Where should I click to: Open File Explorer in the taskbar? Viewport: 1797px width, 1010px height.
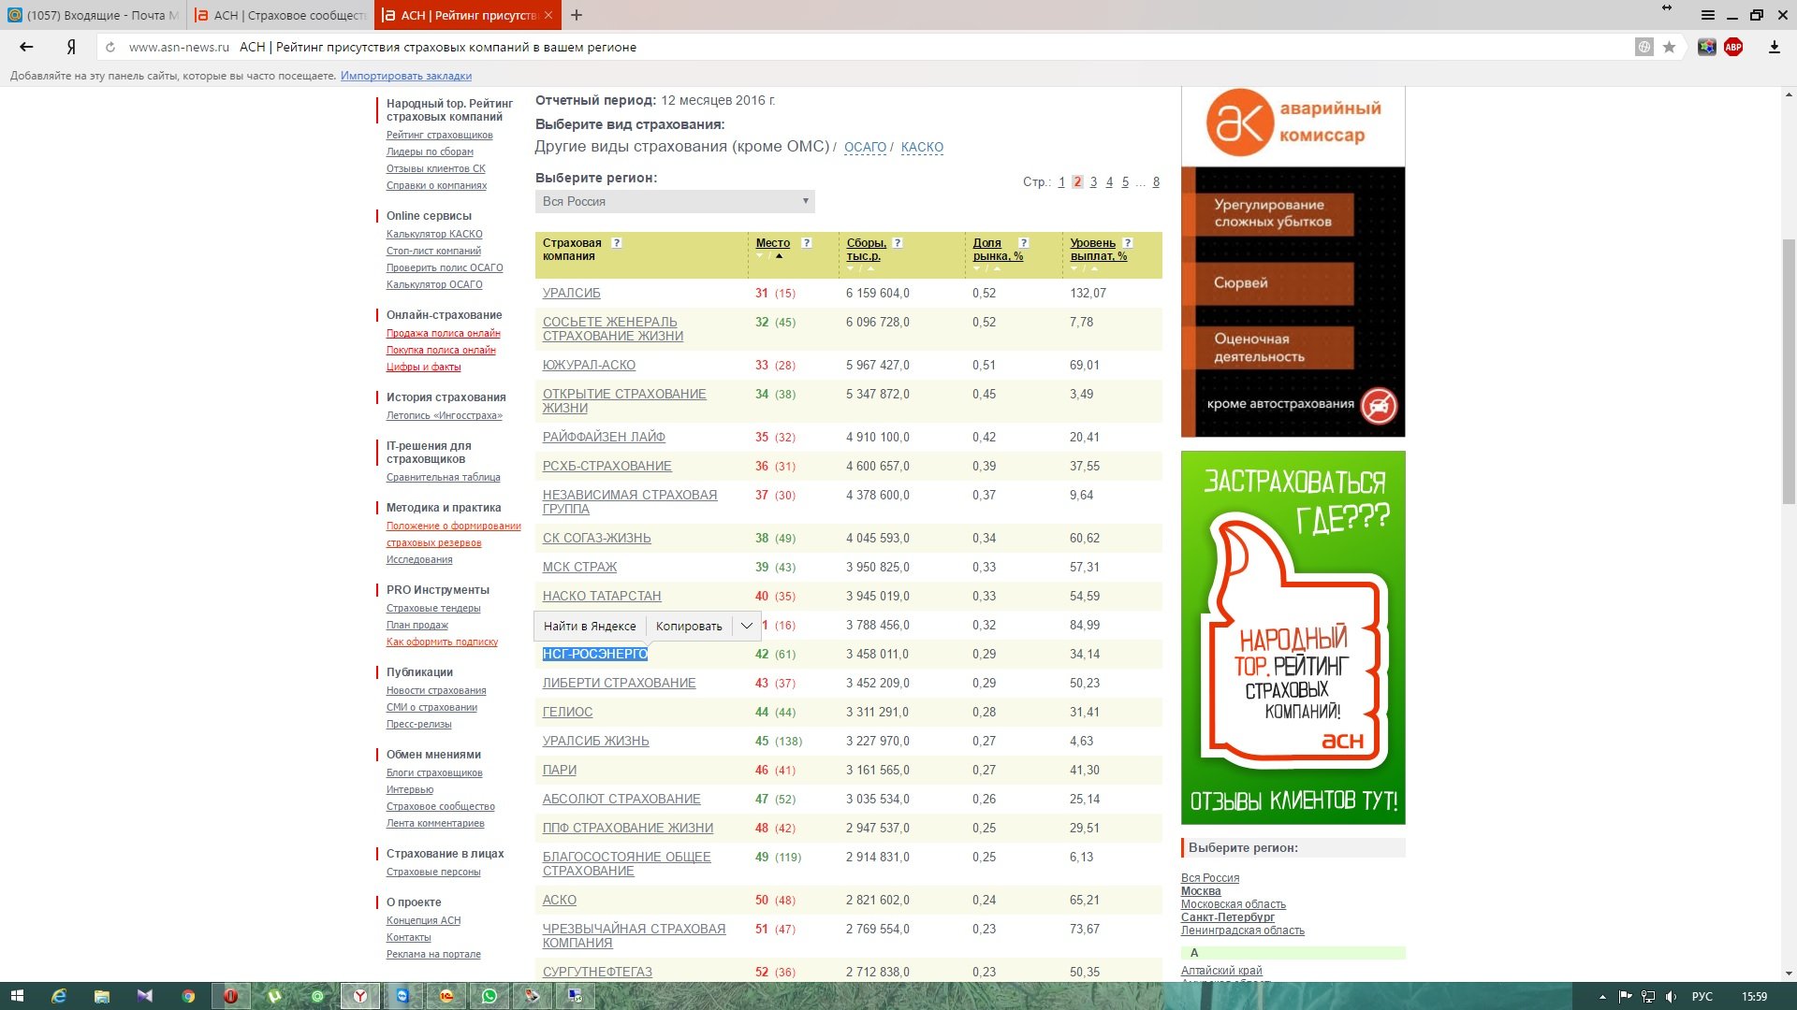point(102,996)
